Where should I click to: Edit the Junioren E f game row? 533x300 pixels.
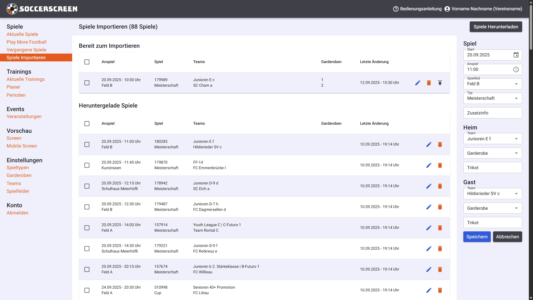pyautogui.click(x=429, y=144)
